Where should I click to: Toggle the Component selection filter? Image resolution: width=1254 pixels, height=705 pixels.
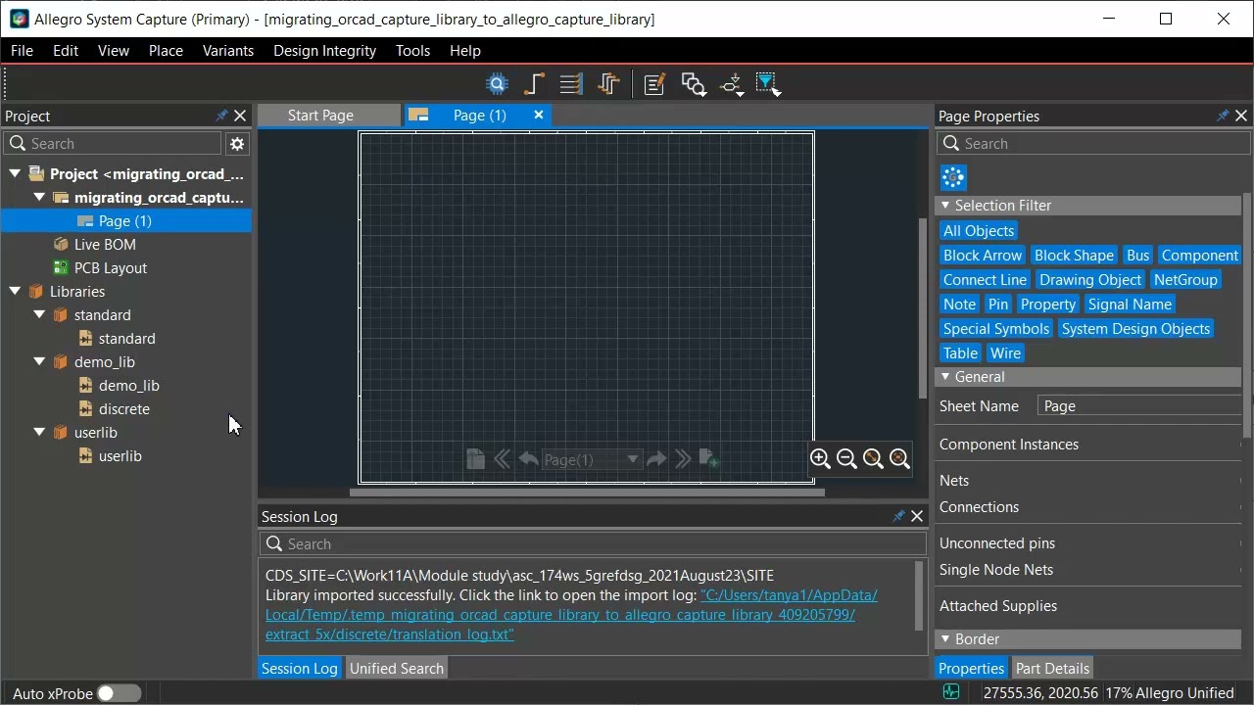[x=1200, y=256]
